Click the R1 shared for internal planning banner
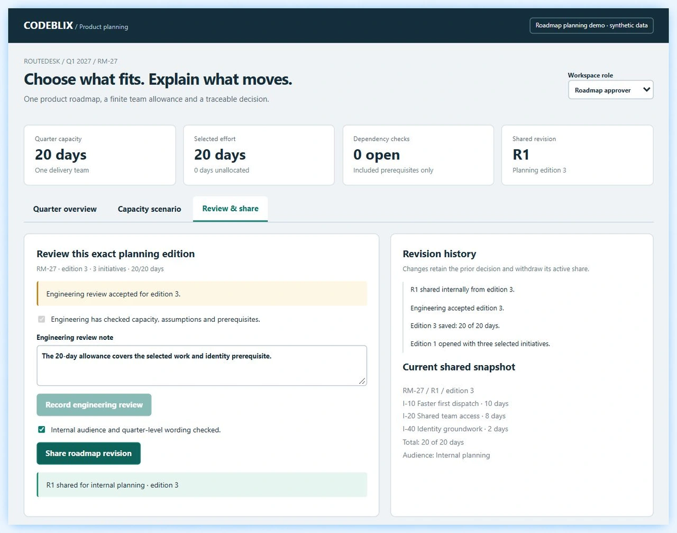This screenshot has height=533, width=677. [202, 485]
